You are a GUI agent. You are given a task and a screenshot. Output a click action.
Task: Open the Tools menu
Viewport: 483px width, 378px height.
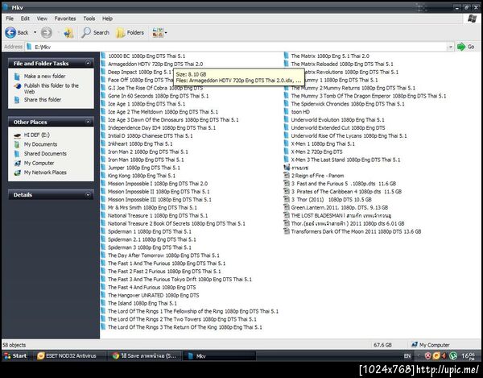pos(89,19)
